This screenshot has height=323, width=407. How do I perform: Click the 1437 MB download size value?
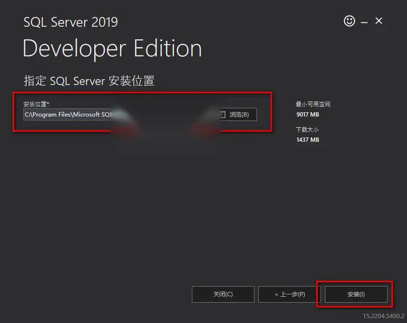tap(307, 140)
